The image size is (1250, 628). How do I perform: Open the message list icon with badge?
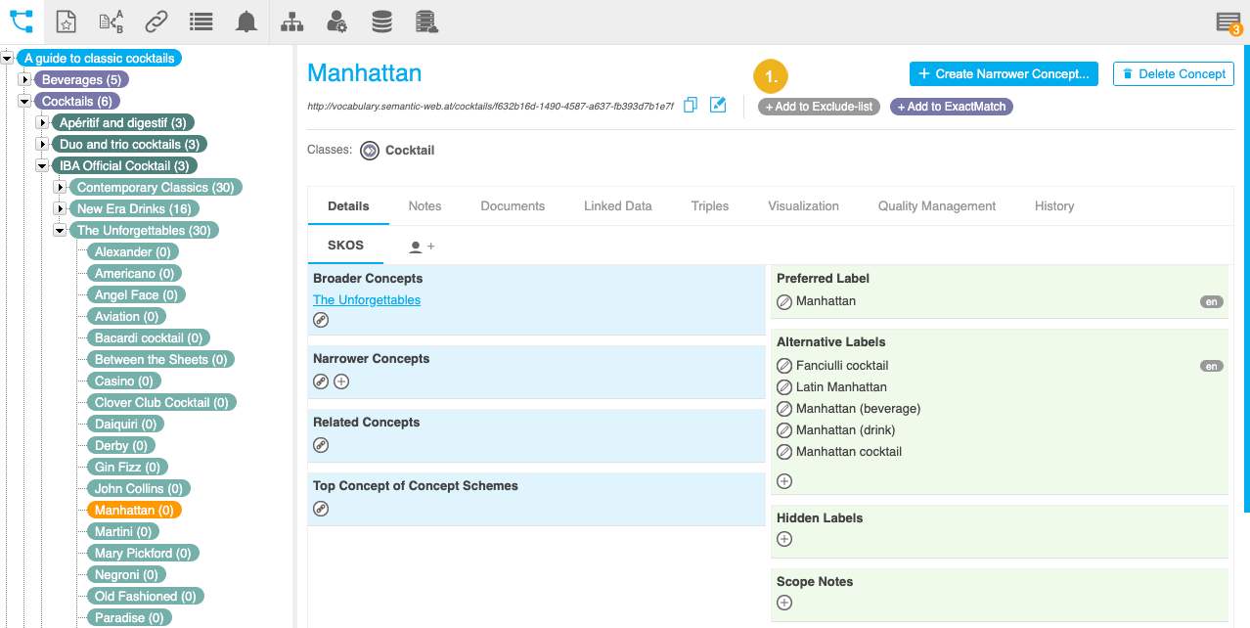(x=1227, y=22)
